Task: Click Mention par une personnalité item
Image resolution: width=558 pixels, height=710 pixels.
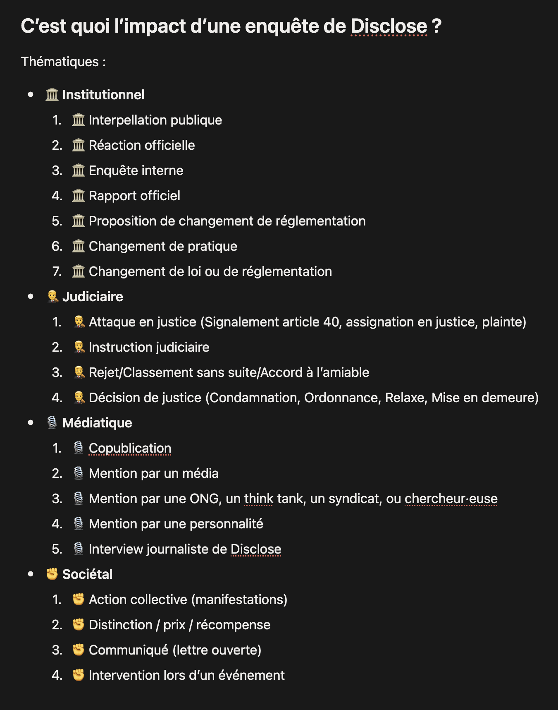Action: [x=176, y=524]
